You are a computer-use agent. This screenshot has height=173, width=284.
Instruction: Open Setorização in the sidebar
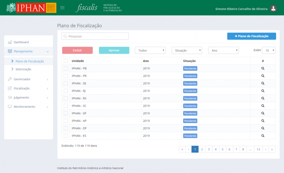23,69
